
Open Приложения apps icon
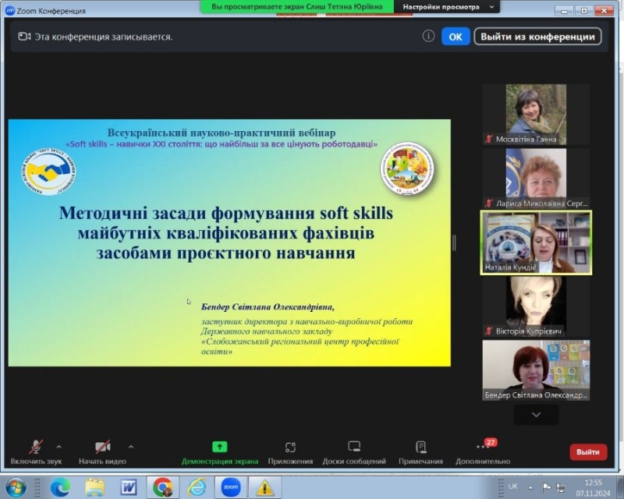point(290,448)
